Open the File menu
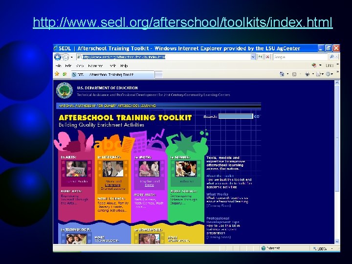Viewport: 352px width, 264px height. point(58,66)
